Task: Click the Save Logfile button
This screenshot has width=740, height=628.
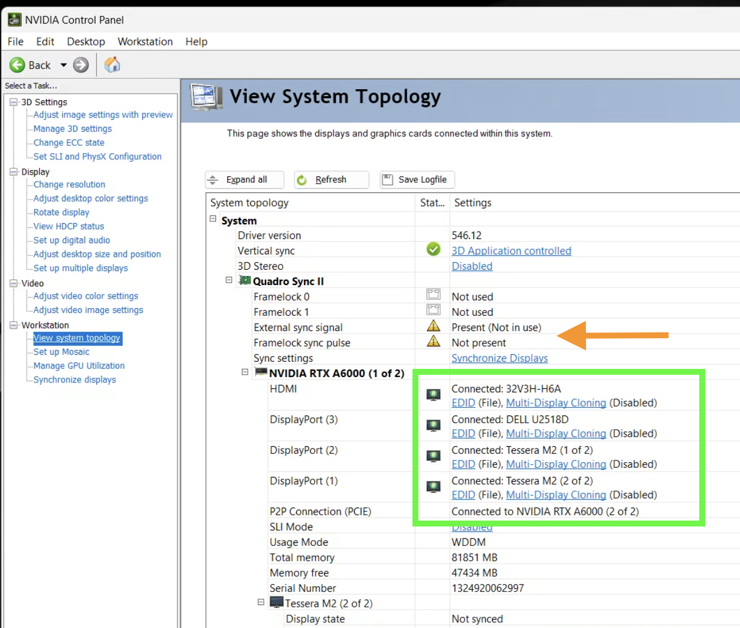Action: [x=417, y=179]
